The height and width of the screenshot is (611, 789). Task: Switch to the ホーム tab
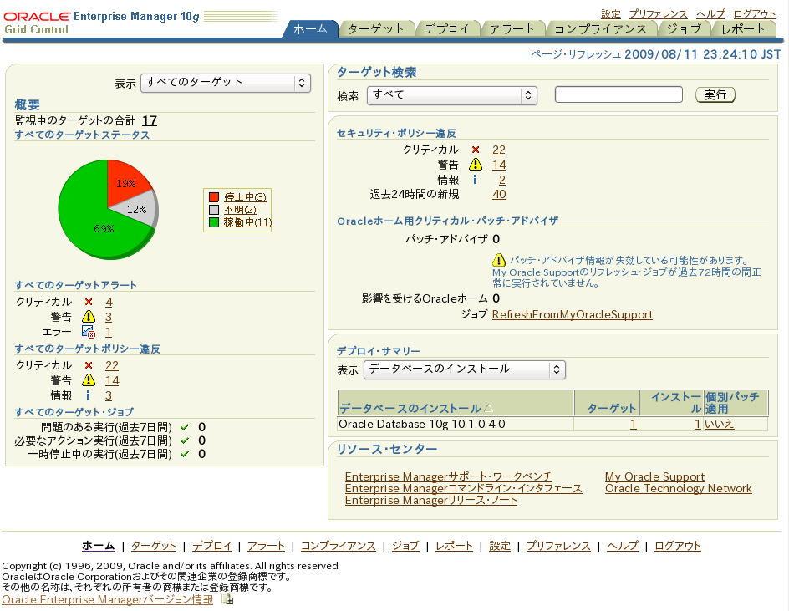(310, 29)
